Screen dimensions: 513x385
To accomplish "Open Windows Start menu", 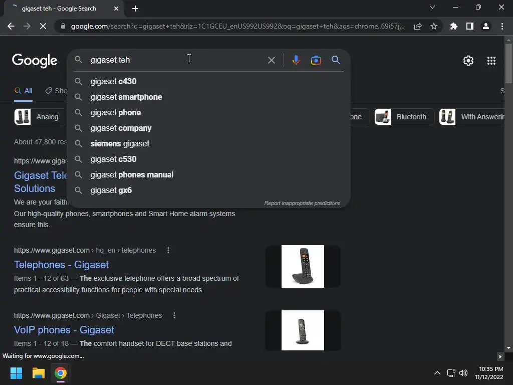I will (16, 373).
